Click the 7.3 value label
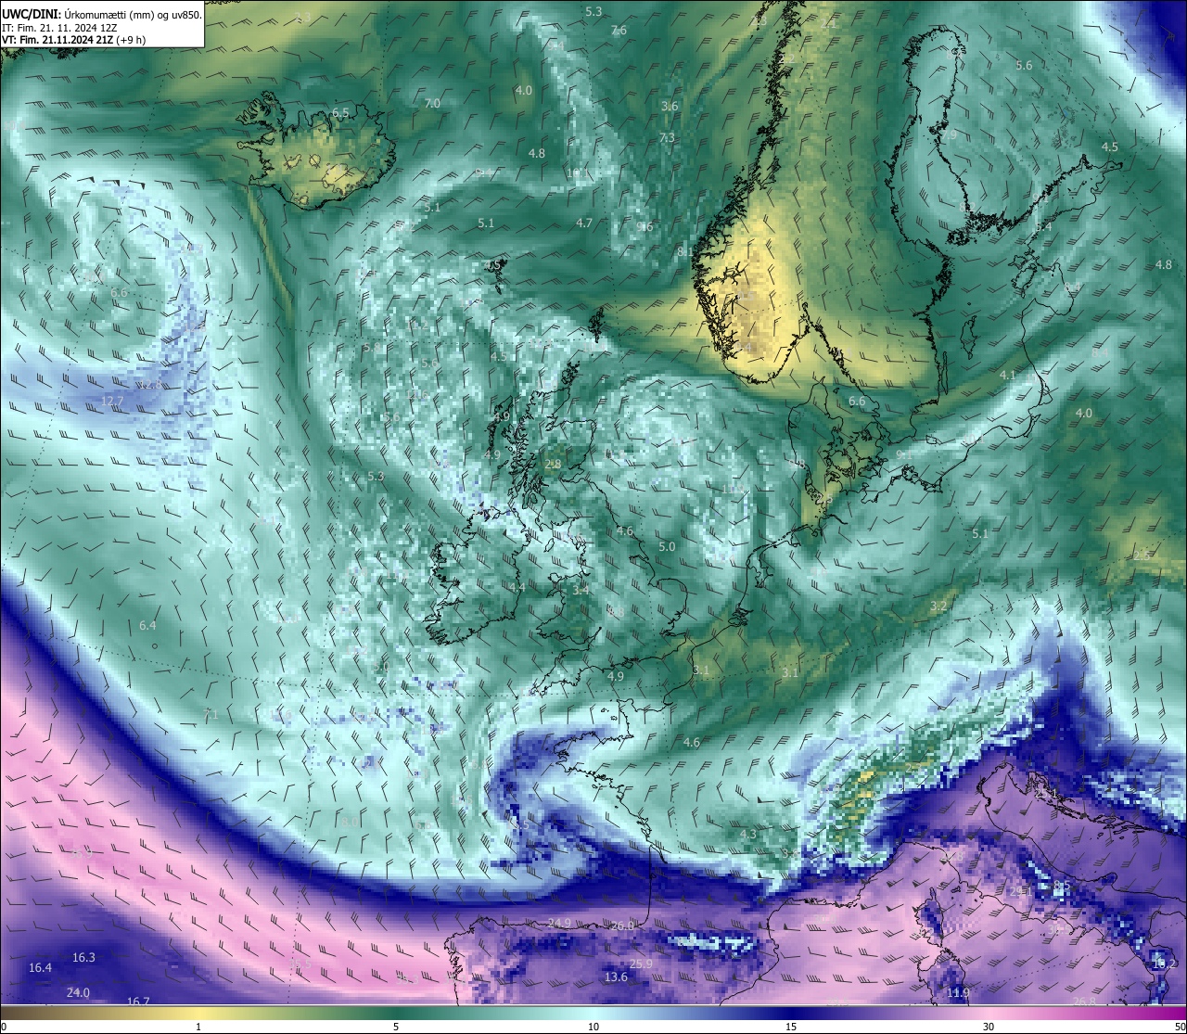 667,138
